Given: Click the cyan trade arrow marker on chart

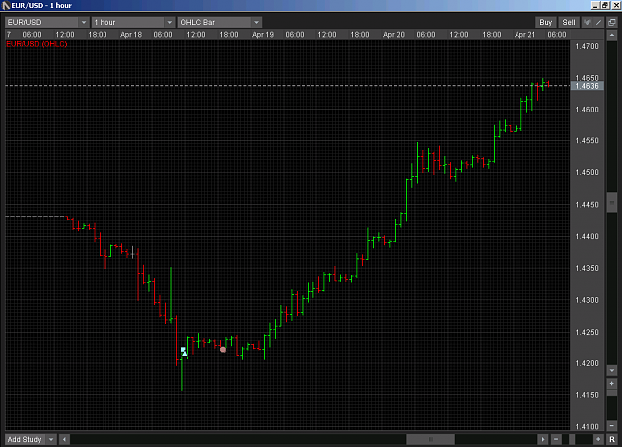Looking at the screenshot, I should pos(184,351).
